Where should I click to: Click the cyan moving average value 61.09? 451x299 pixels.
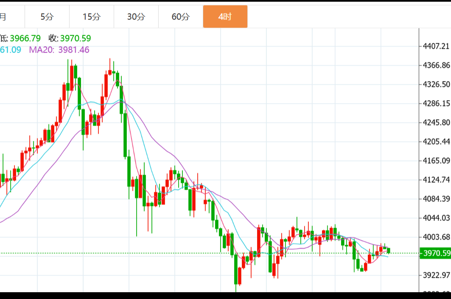tap(11, 50)
